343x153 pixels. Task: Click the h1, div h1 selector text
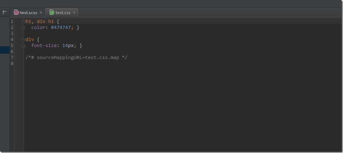tap(40, 22)
